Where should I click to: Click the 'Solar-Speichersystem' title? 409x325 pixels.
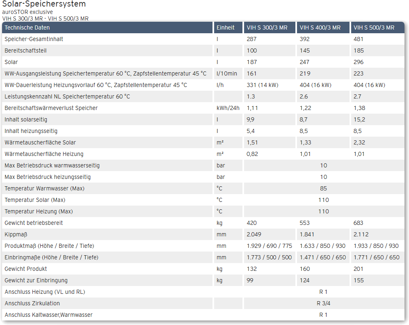coord(44,5)
